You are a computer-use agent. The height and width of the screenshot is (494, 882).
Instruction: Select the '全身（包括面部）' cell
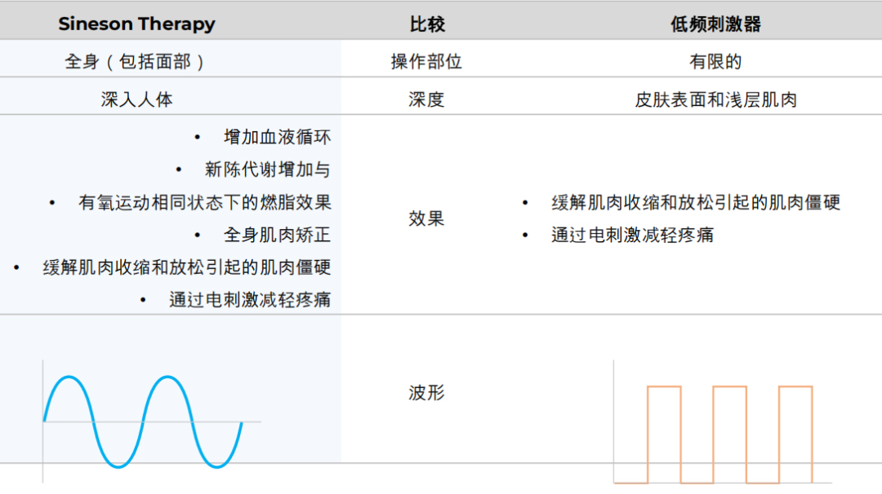(x=136, y=61)
